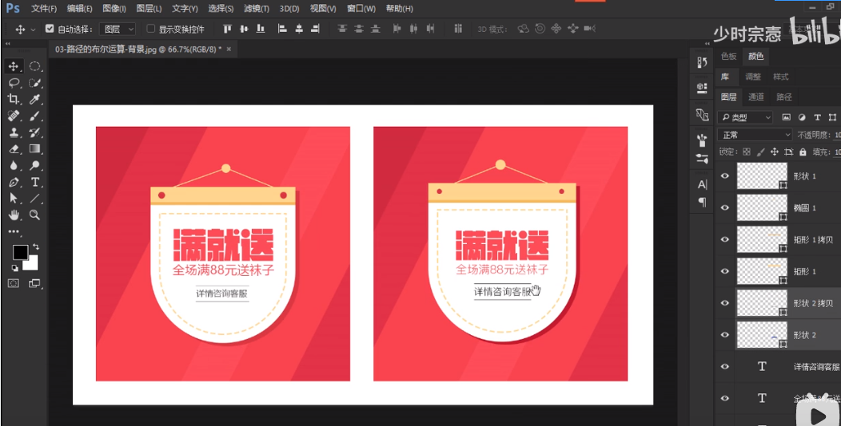The width and height of the screenshot is (841, 426).
Task: Toggle Quick Mask mode
Action: point(14,283)
